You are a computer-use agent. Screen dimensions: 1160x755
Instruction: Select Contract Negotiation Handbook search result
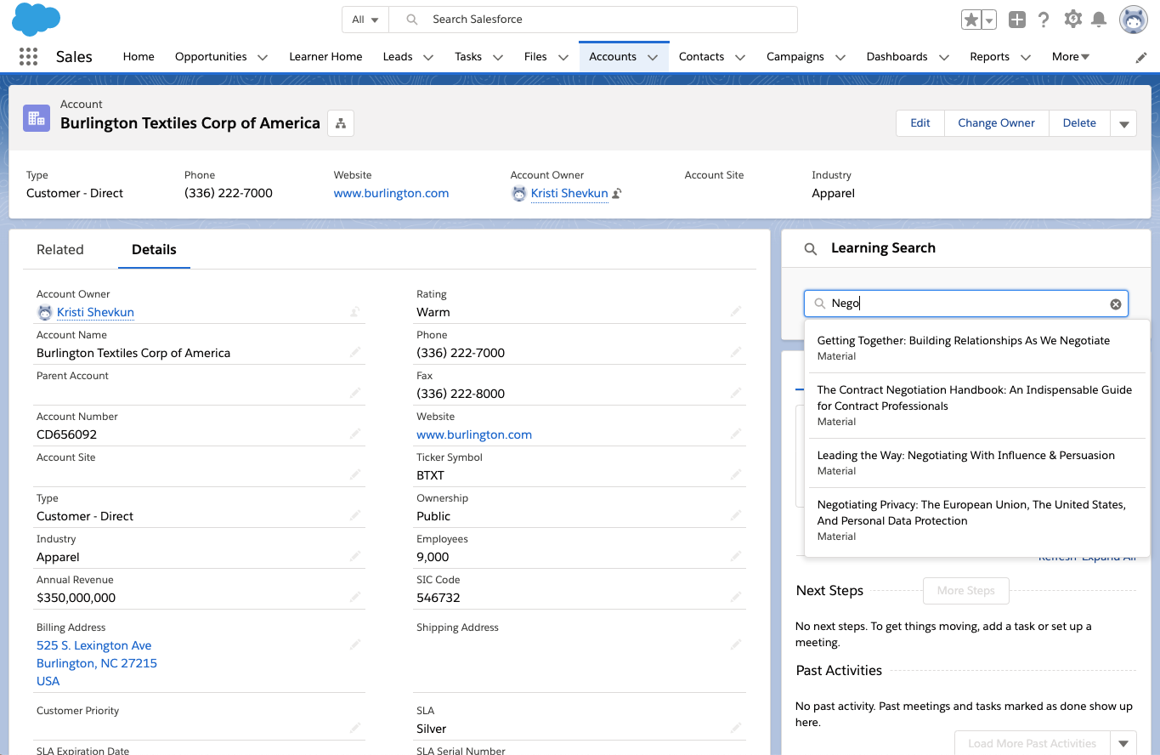tap(974, 398)
